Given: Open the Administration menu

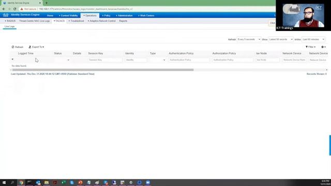Looking at the screenshot, I should (x=124, y=16).
